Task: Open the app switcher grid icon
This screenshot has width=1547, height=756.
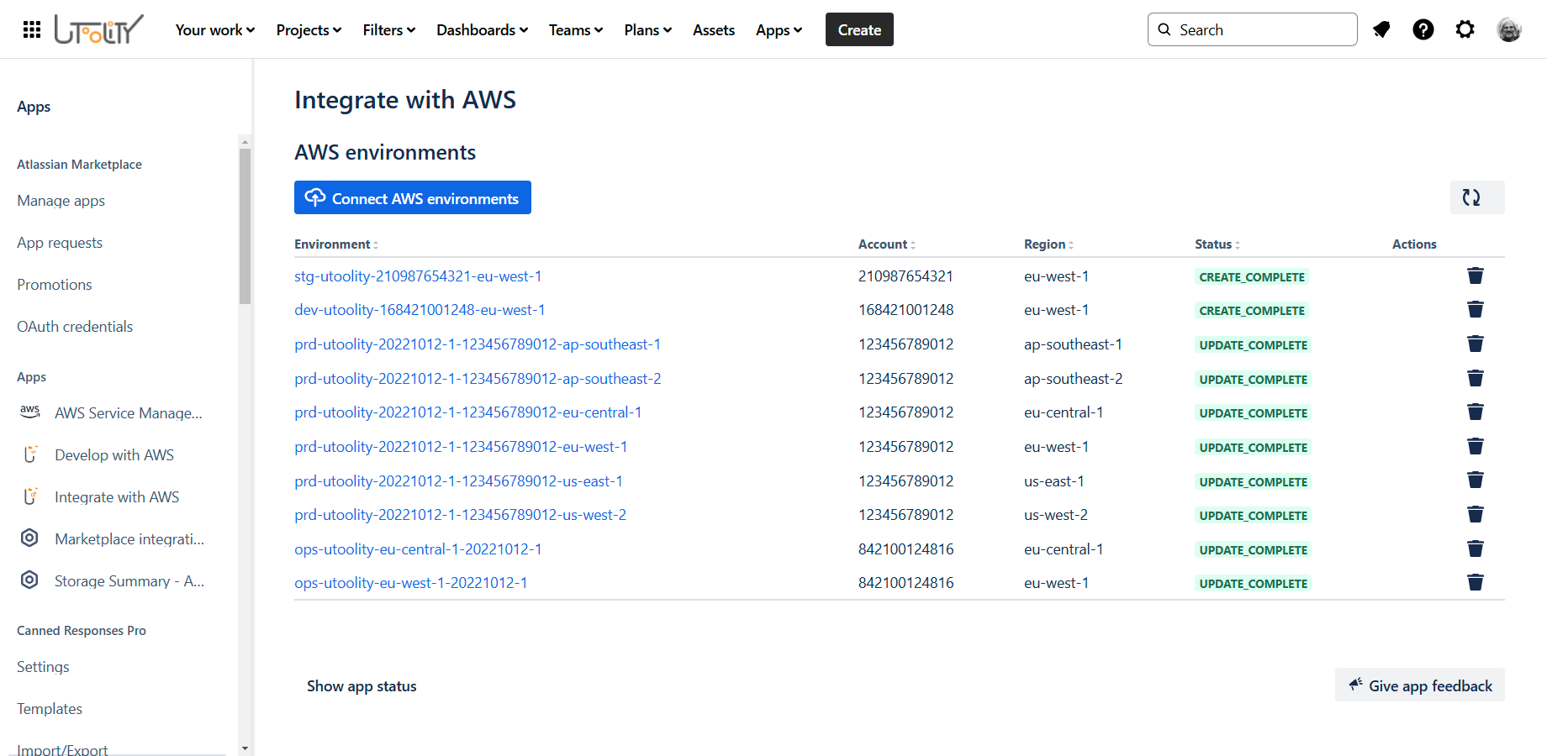Action: tap(32, 29)
